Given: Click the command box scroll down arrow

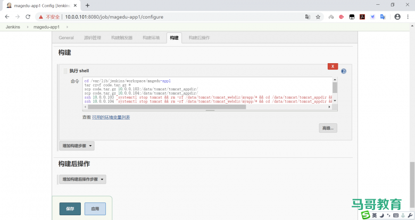Looking at the screenshot, I should pyautogui.click(x=335, y=101).
